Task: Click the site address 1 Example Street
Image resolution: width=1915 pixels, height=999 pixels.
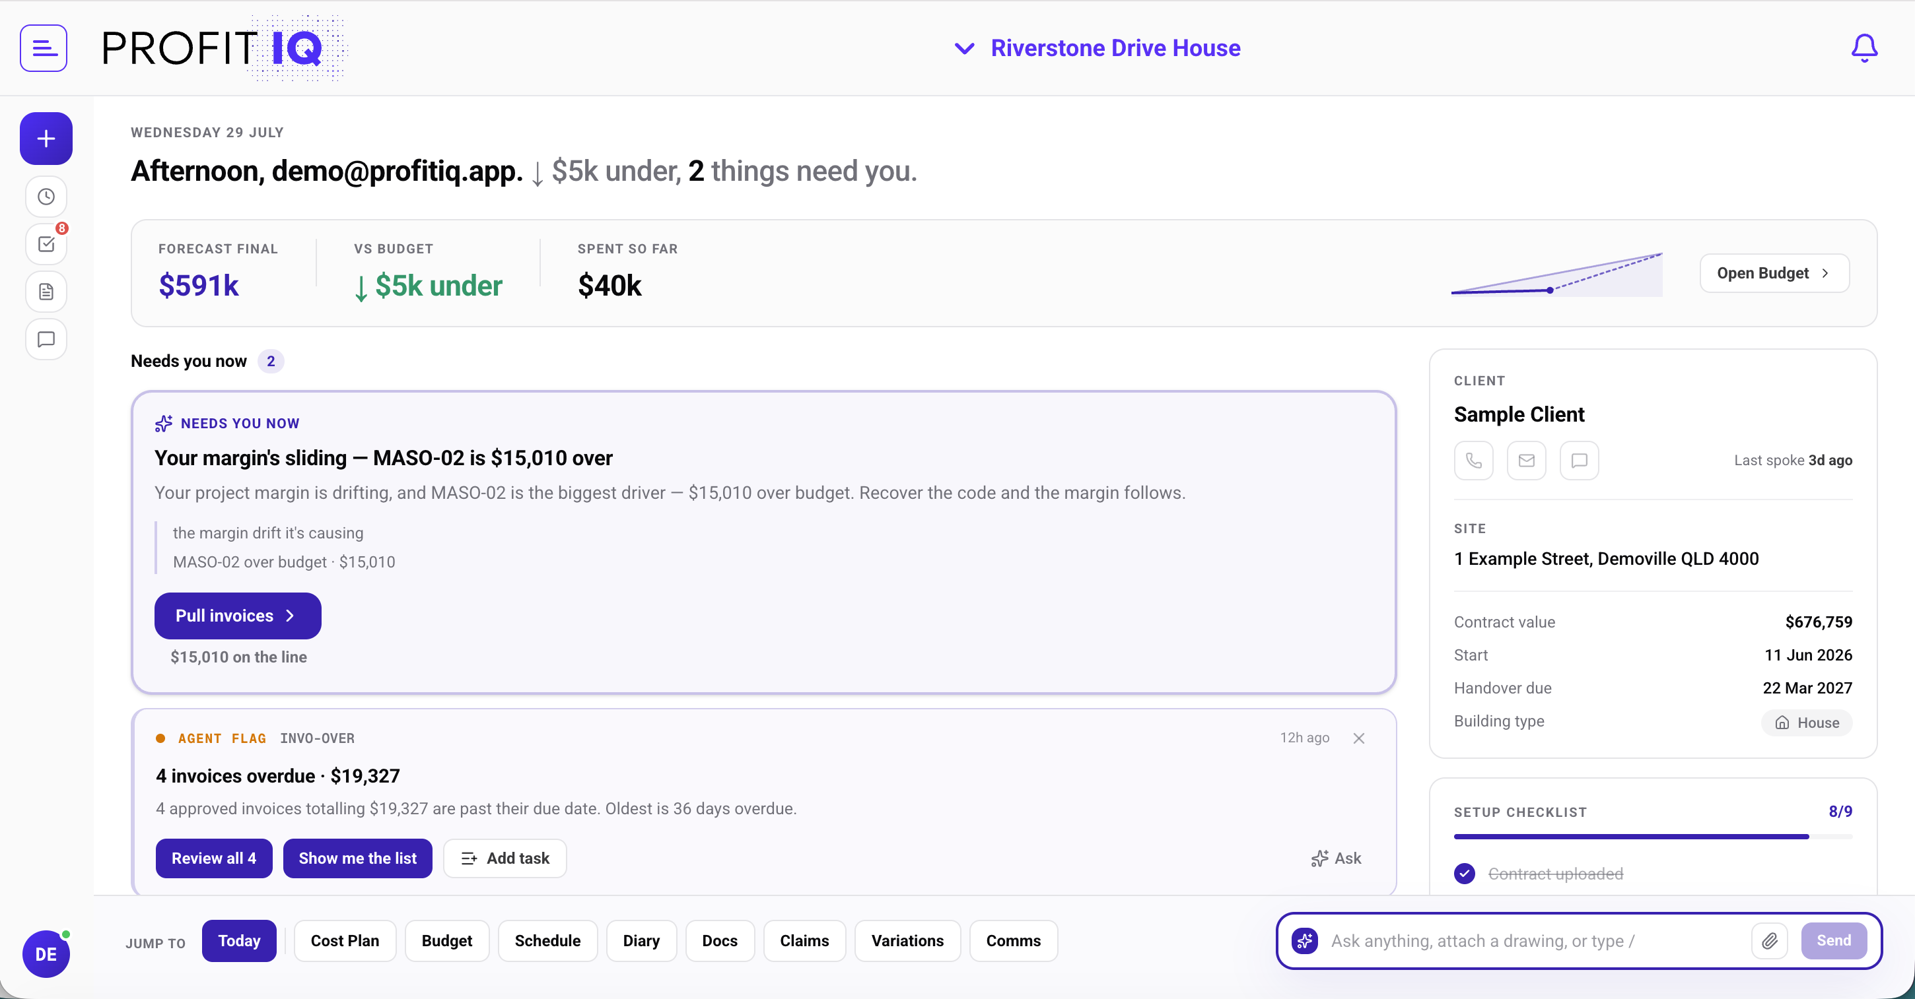Action: [1607, 560]
